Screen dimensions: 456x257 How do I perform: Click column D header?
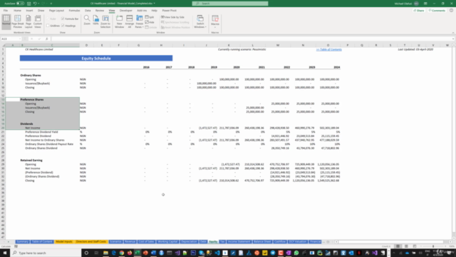[86, 45]
